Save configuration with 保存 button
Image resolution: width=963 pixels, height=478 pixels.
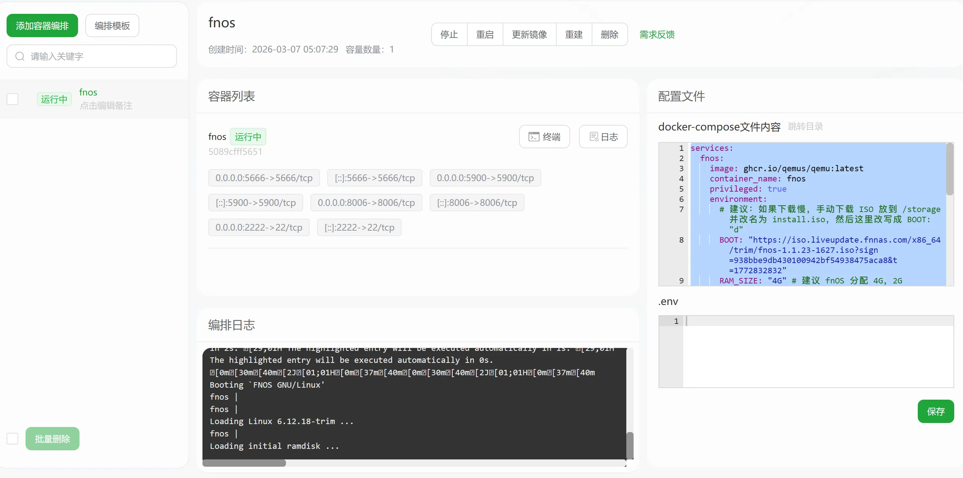pyautogui.click(x=935, y=411)
